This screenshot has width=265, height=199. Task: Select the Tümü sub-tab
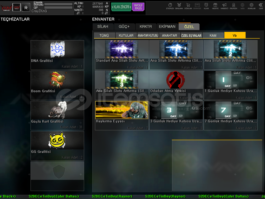point(104,35)
